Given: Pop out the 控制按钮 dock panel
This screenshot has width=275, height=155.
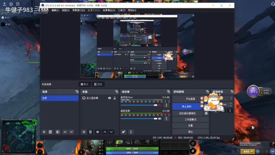Looking at the screenshot, I should (208, 92).
